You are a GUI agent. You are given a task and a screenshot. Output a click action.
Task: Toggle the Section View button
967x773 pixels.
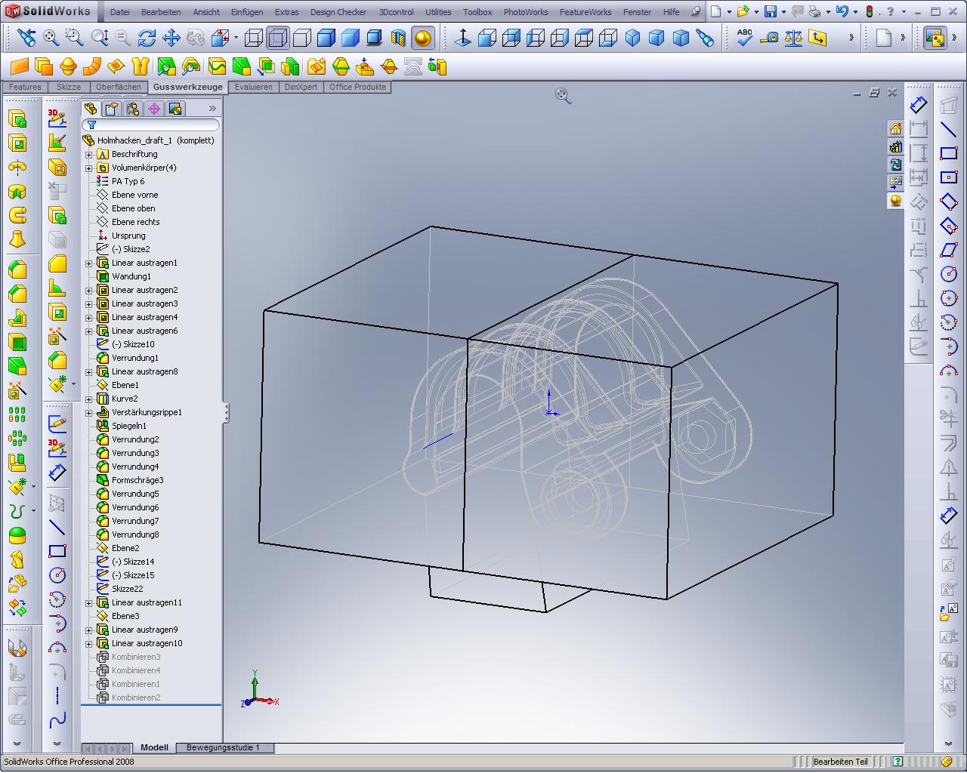click(x=398, y=38)
